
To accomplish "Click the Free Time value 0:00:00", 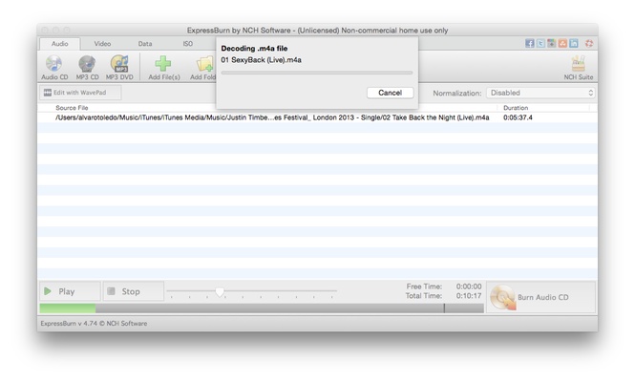I will (469, 286).
